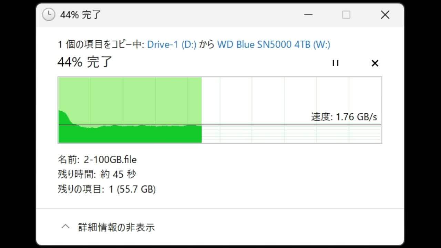Open the Drive-1 (D:) source link
Screen dimensions: 441x248
[172, 44]
